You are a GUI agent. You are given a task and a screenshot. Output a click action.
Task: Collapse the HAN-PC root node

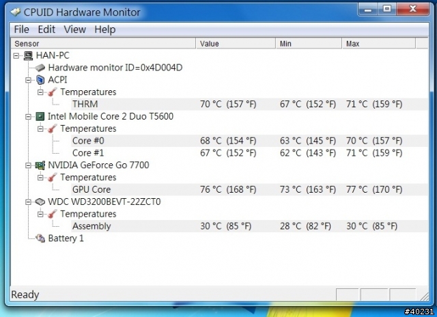coord(16,56)
